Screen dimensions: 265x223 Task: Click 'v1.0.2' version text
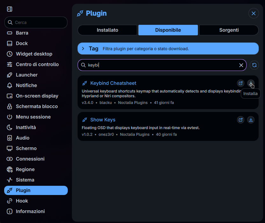click(87, 135)
